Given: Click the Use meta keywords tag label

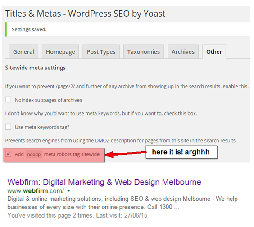Looking at the screenshot, I should [42, 127].
